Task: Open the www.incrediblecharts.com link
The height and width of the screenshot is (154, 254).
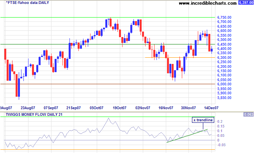Action: [x=208, y=3]
